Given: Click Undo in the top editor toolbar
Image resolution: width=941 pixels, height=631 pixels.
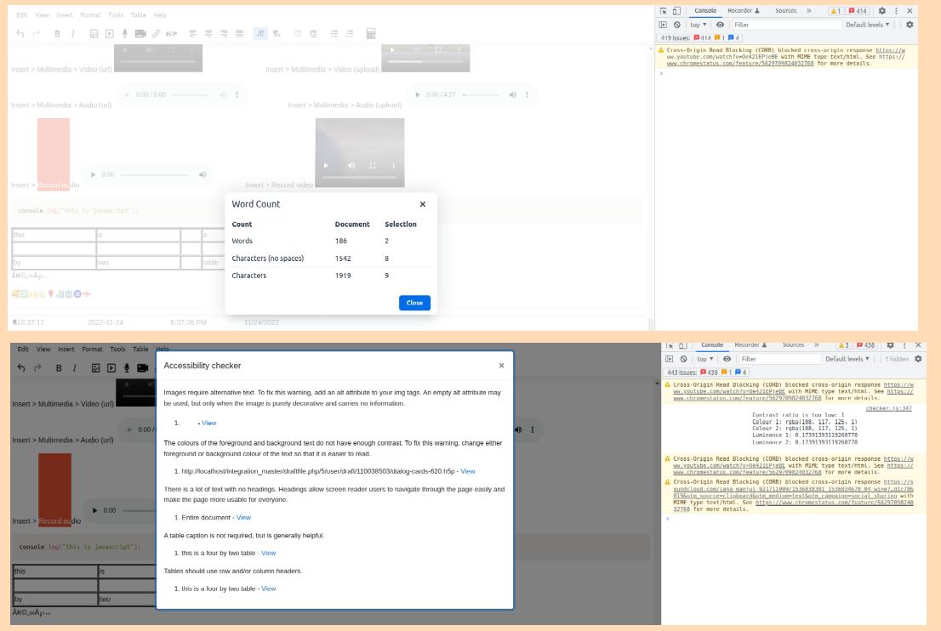Looking at the screenshot, I should coord(20,33).
